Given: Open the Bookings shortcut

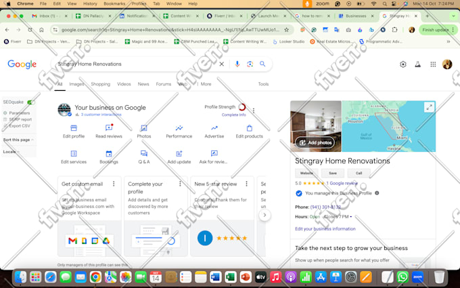Looking at the screenshot, I should point(109,157).
